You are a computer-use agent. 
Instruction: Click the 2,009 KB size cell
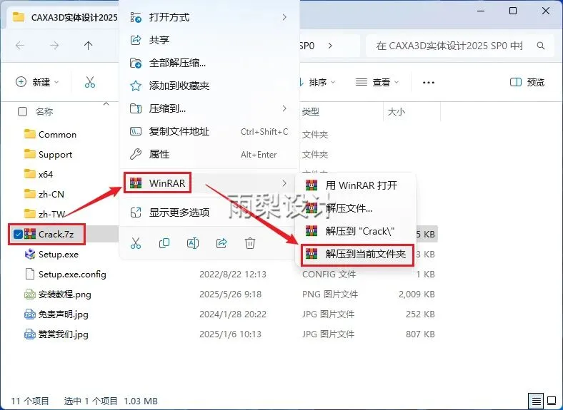click(417, 294)
